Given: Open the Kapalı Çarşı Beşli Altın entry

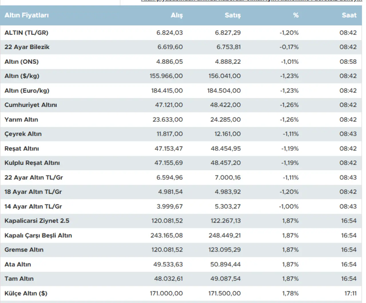Looking at the screenshot, I should click(38, 235).
